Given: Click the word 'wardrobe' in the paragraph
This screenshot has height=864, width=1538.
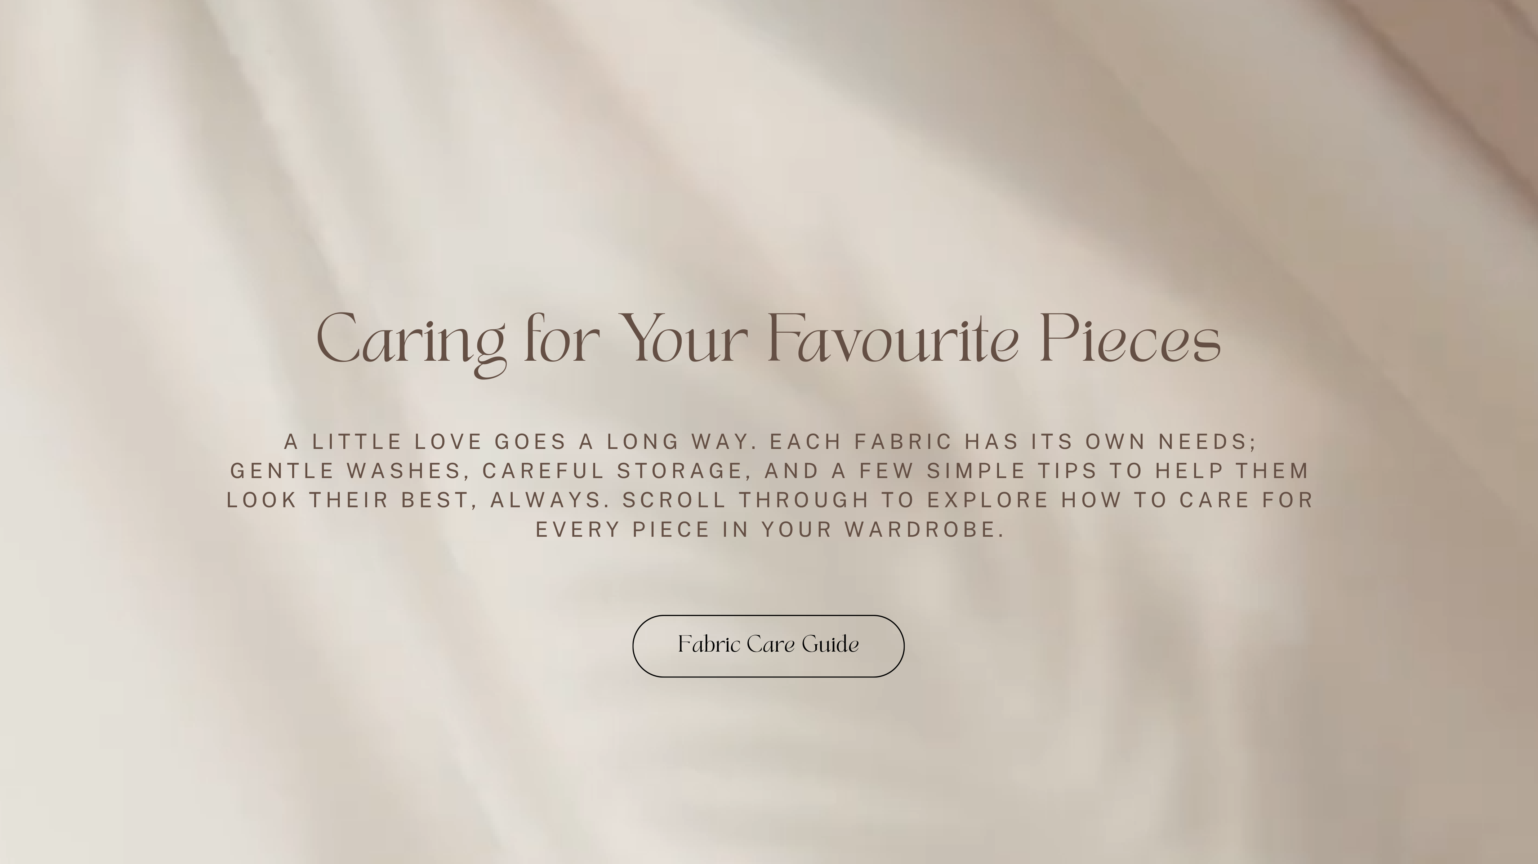Looking at the screenshot, I should pyautogui.click(x=924, y=529).
